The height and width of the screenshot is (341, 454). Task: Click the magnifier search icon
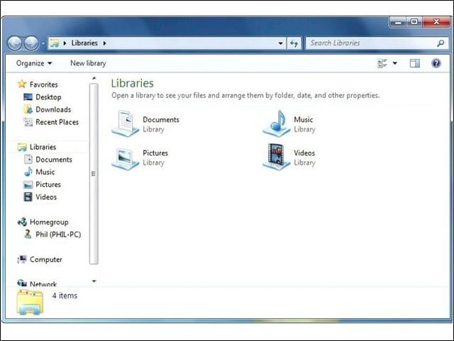[441, 43]
